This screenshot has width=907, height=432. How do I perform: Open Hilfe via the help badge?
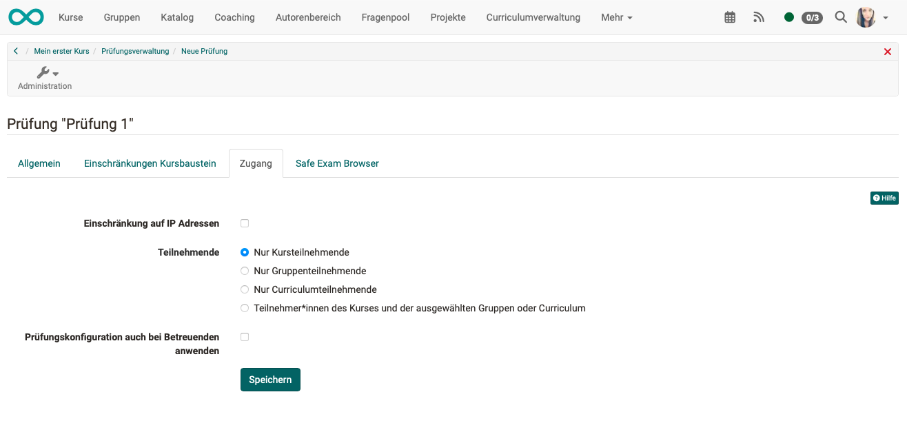tap(884, 198)
